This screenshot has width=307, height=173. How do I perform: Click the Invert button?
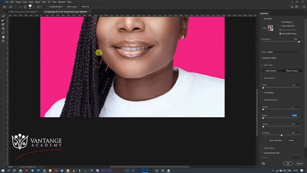point(291,140)
